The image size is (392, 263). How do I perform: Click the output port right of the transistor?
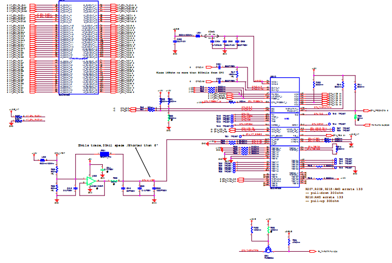point(313,251)
